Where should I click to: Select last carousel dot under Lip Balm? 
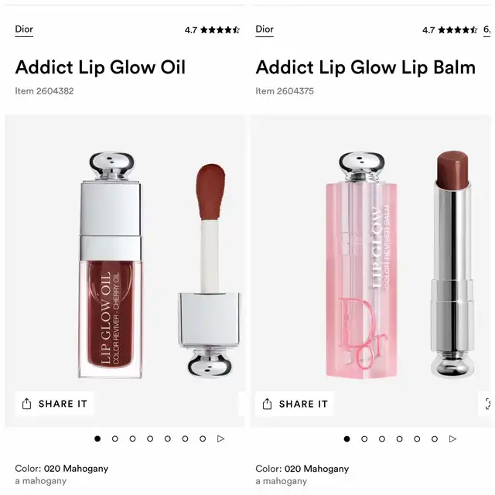click(x=435, y=439)
